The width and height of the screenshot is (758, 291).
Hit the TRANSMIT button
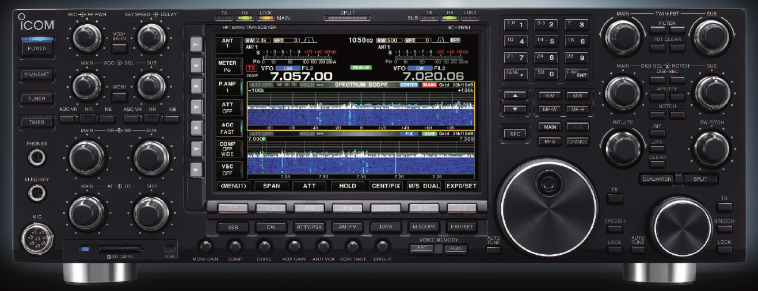[x=37, y=75]
